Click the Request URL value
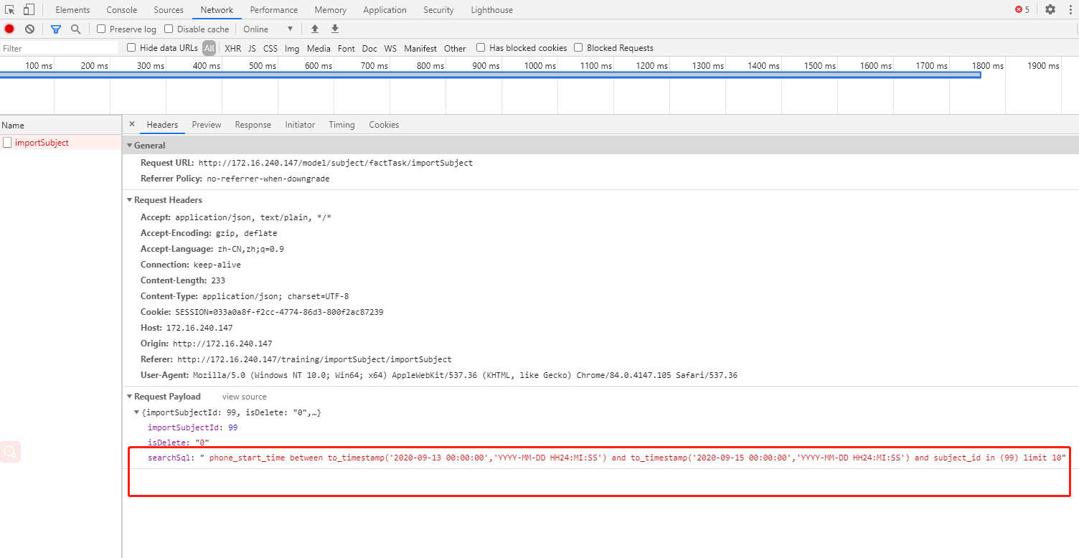Image resolution: width=1079 pixels, height=558 pixels. (x=336, y=163)
